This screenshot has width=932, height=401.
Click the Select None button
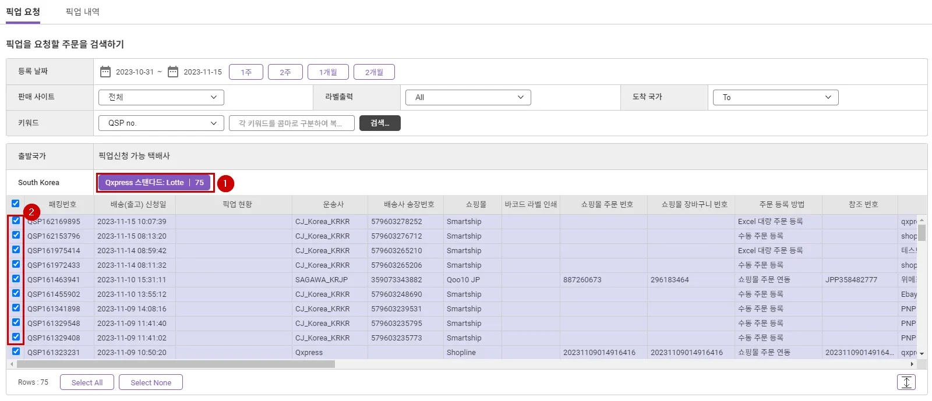pos(151,382)
